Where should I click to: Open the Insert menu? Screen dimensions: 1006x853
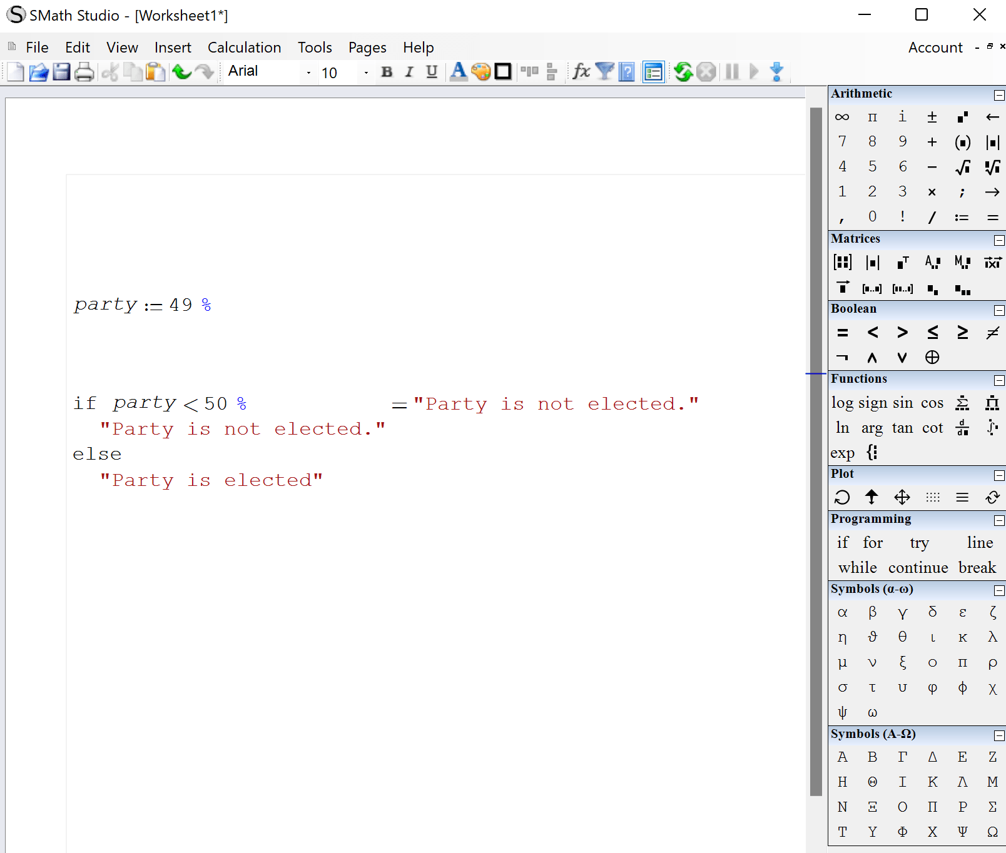click(x=173, y=47)
